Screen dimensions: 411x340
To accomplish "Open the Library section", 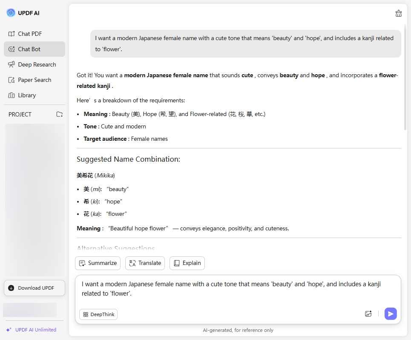I will tap(26, 95).
